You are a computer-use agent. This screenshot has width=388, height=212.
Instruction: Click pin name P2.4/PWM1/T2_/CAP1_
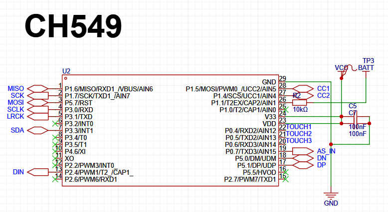point(99,172)
